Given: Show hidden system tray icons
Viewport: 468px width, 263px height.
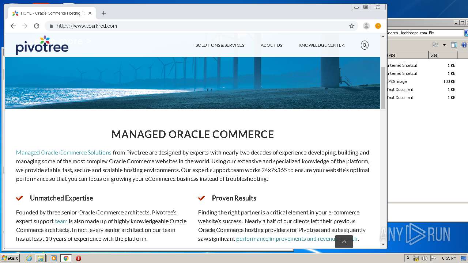Looking at the screenshot, I should click(x=408, y=258).
